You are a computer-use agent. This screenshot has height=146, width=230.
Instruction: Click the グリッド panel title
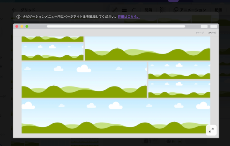tap(28, 10)
